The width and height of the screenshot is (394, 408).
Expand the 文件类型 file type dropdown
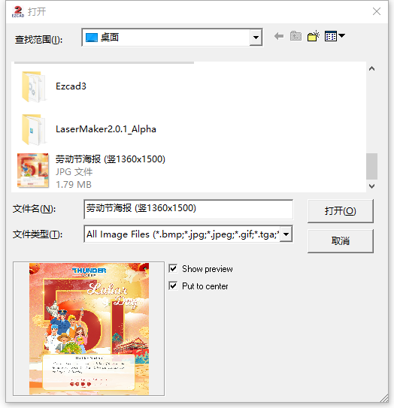tap(286, 234)
